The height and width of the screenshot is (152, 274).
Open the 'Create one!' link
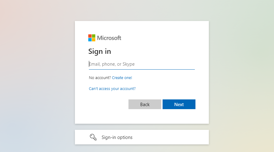[x=122, y=78]
